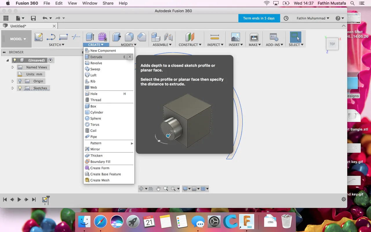Expand the Named Views folder
Image resolution: width=371 pixels, height=232 pixels.
12,67
